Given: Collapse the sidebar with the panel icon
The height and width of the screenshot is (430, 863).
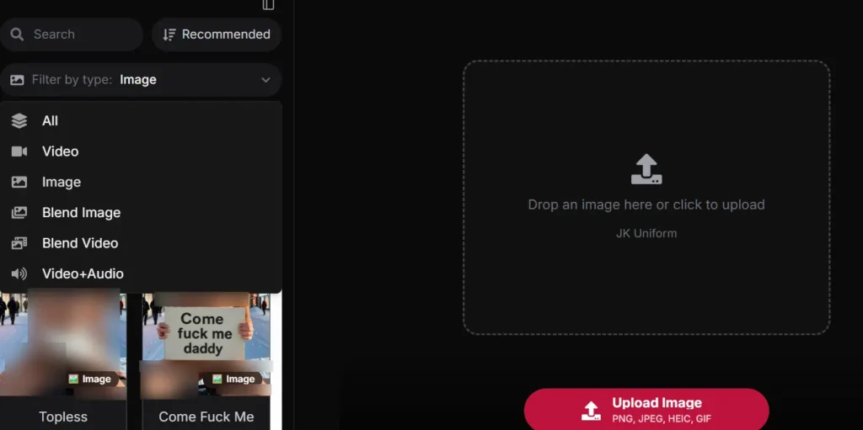Looking at the screenshot, I should click(268, 4).
